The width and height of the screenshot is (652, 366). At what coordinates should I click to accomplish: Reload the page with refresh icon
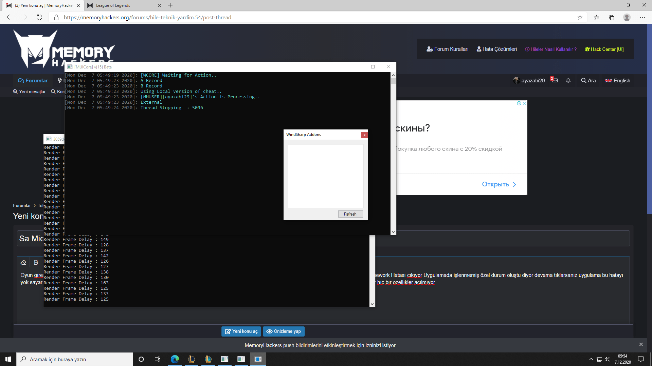coord(39,17)
